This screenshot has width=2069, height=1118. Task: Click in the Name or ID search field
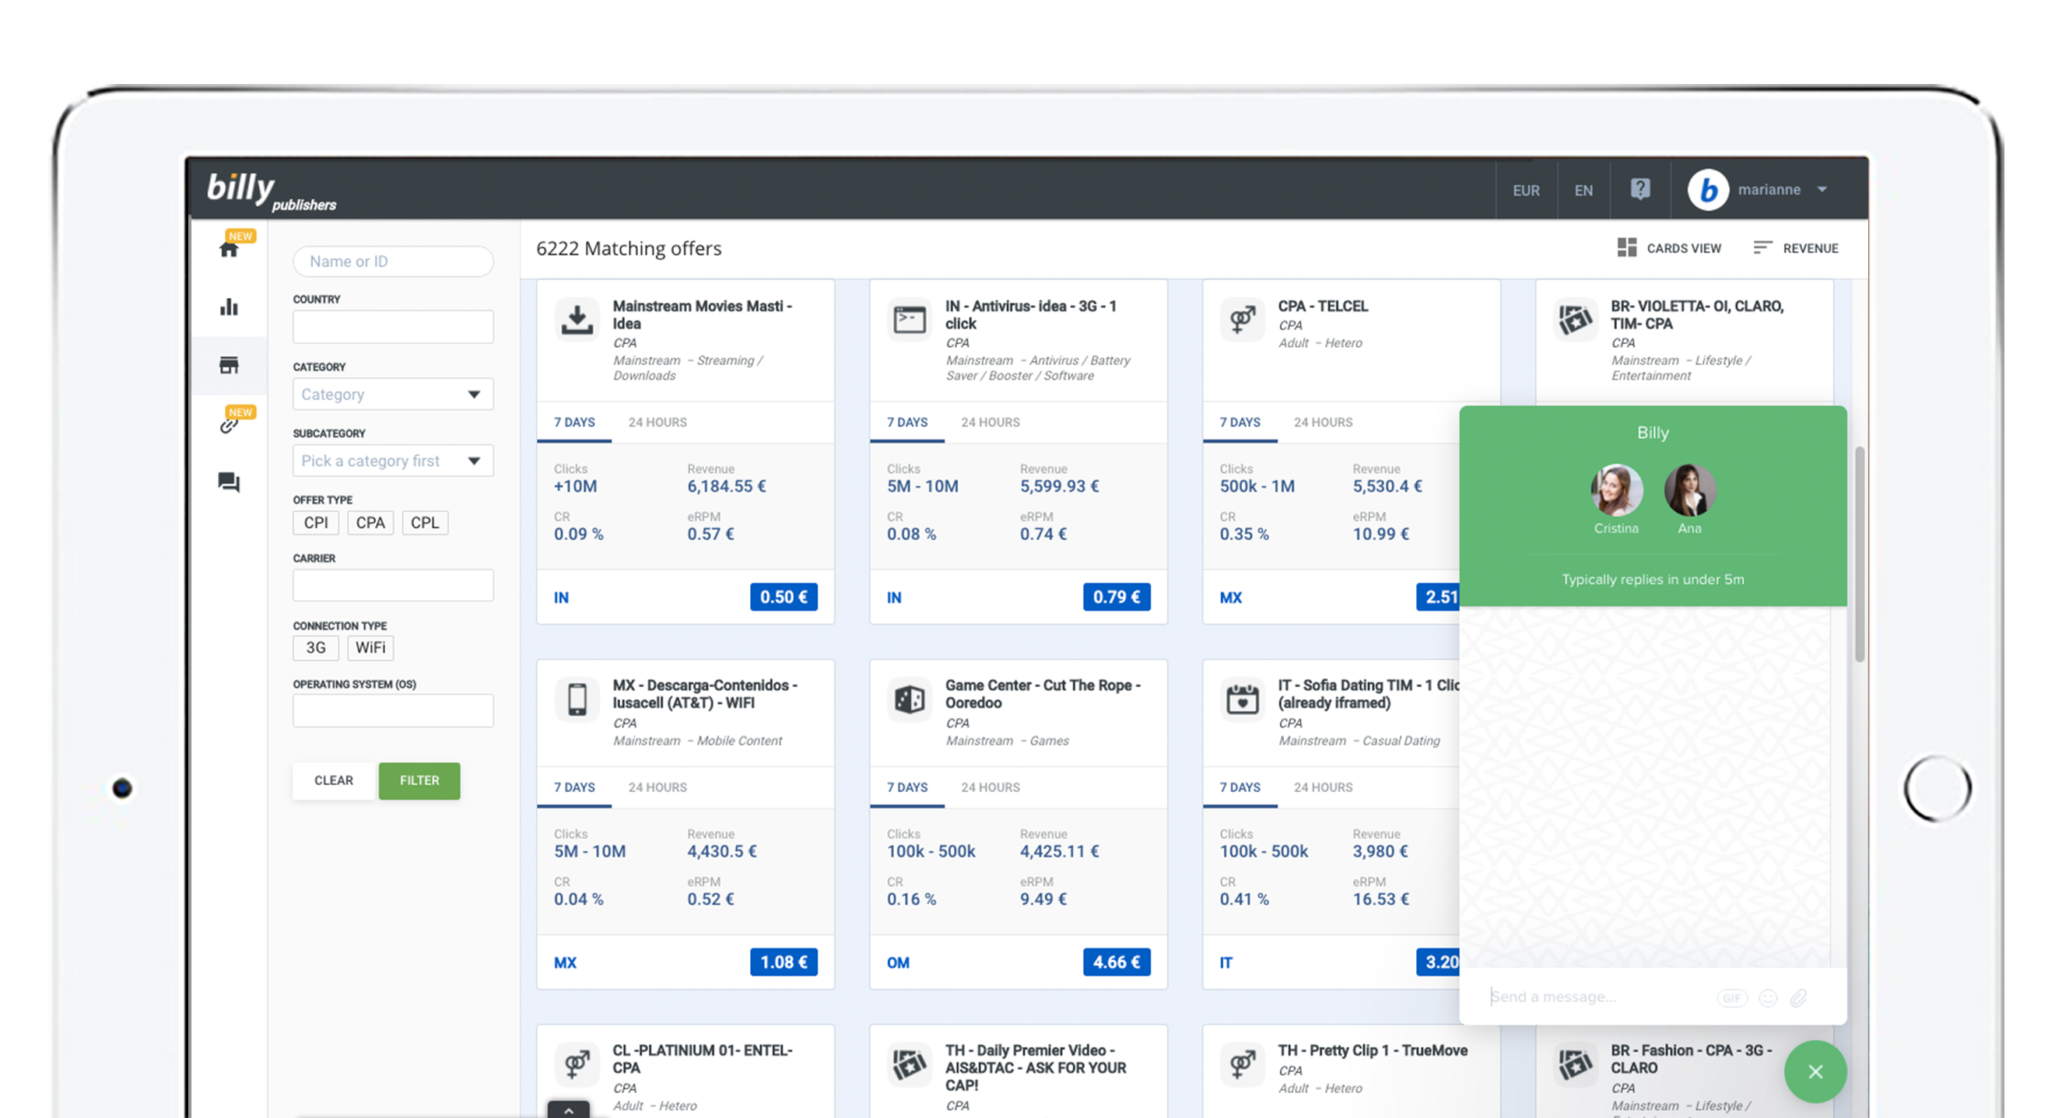pos(393,262)
